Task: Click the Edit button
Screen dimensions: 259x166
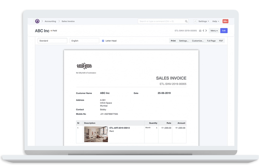Action: (224, 31)
